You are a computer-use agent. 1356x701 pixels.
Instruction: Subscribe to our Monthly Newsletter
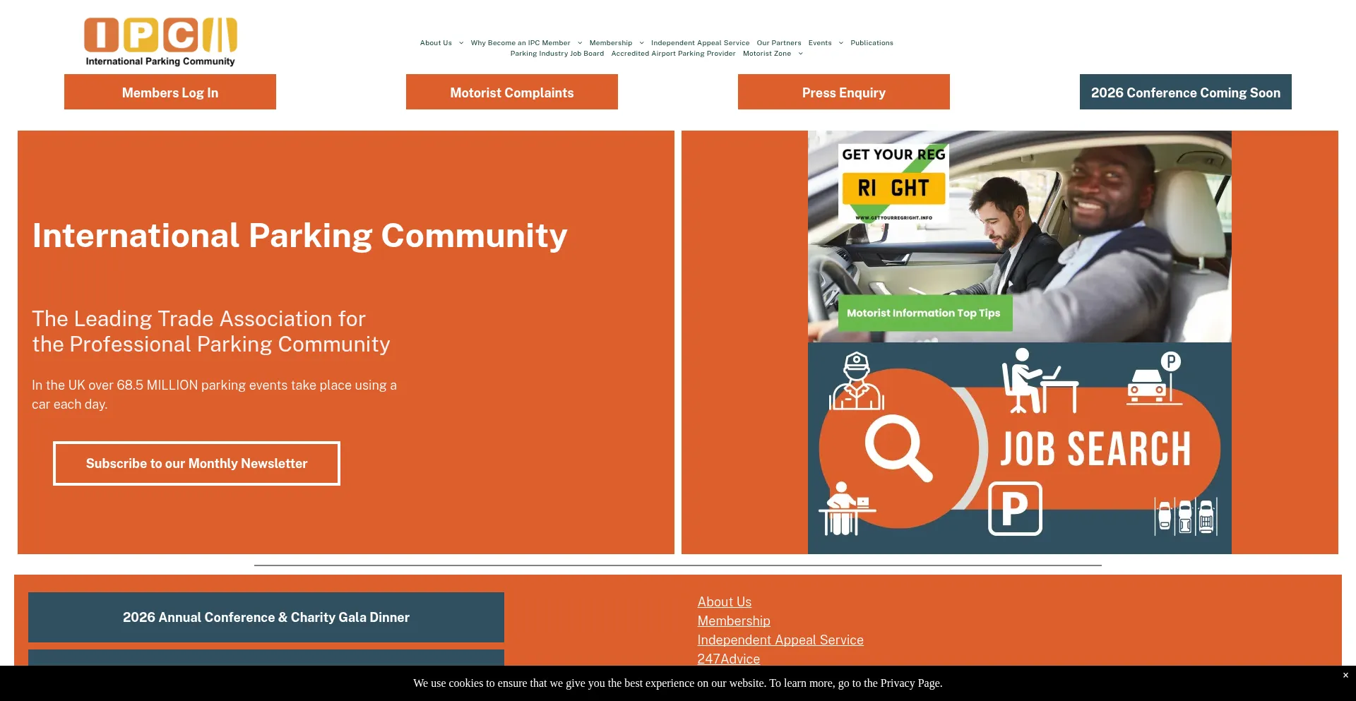[x=196, y=464]
